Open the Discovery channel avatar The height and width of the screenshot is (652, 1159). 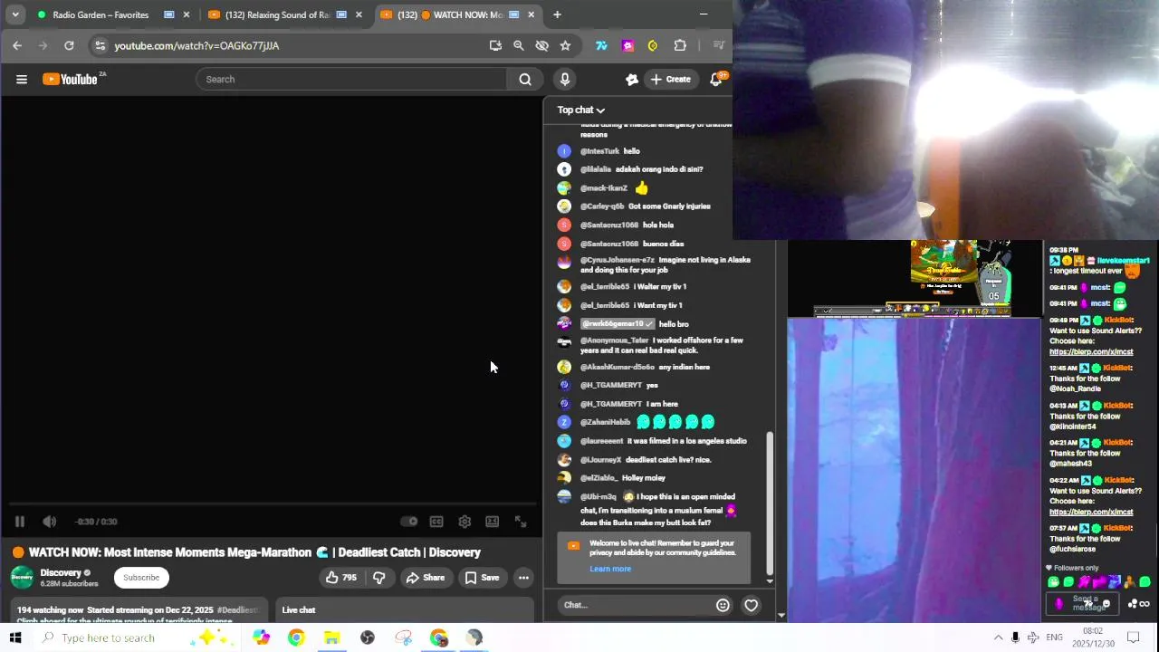pyautogui.click(x=22, y=577)
